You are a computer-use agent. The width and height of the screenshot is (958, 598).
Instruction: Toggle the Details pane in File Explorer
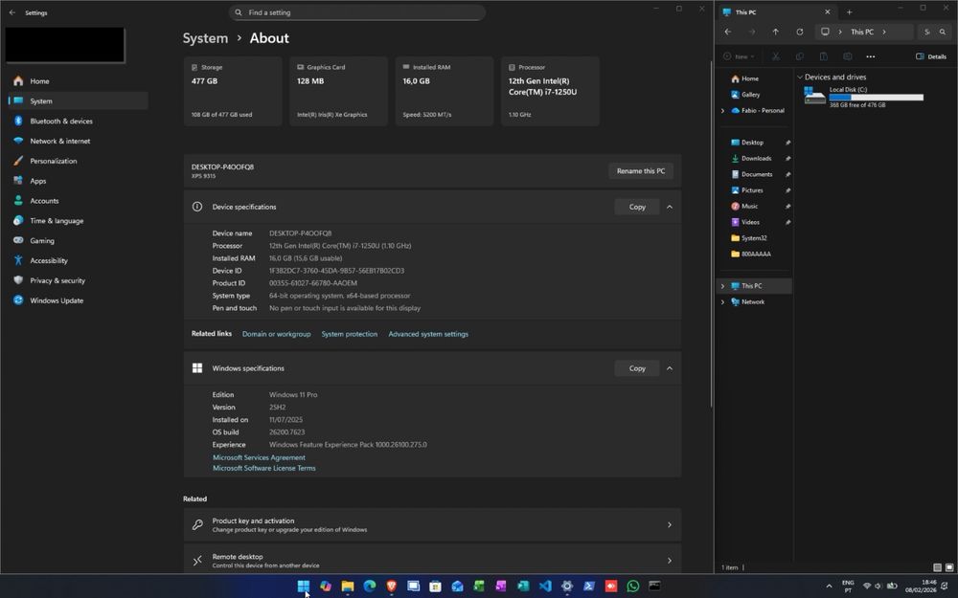[x=931, y=56]
